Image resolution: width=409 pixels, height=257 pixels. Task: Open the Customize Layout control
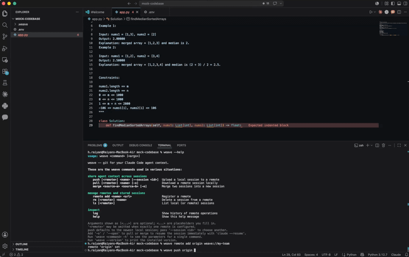(x=387, y=3)
